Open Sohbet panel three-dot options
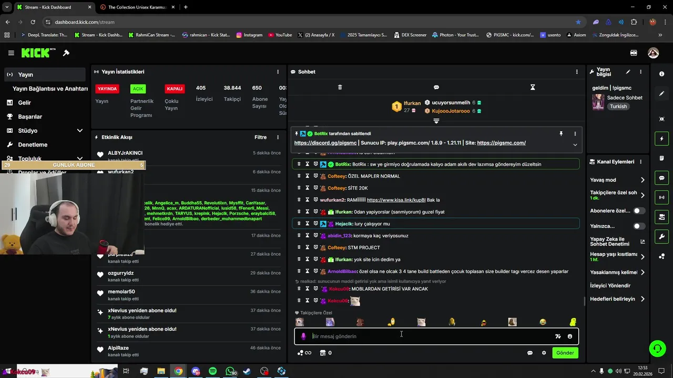The image size is (673, 378). pos(577,72)
